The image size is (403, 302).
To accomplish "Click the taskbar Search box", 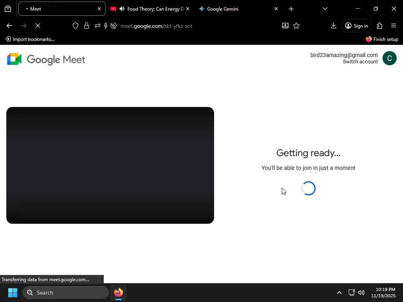I will 66,293.
